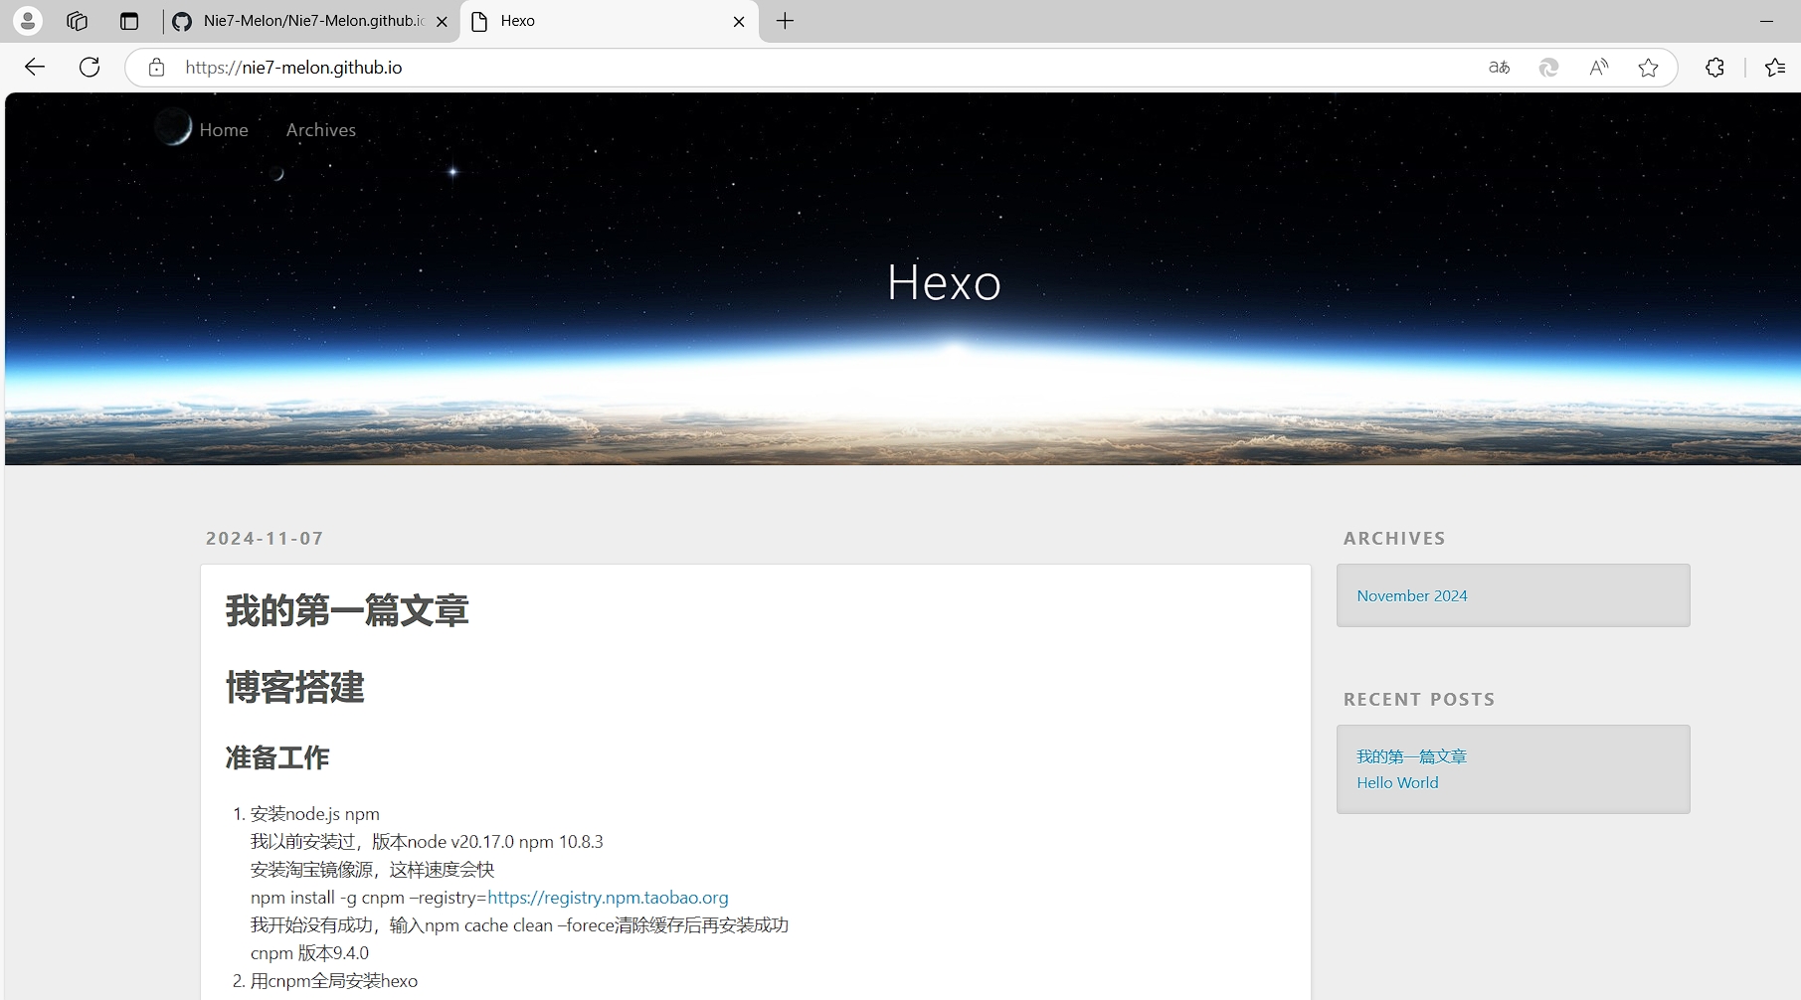Go back with the back arrow
This screenshot has height=1000, width=1801.
click(35, 67)
